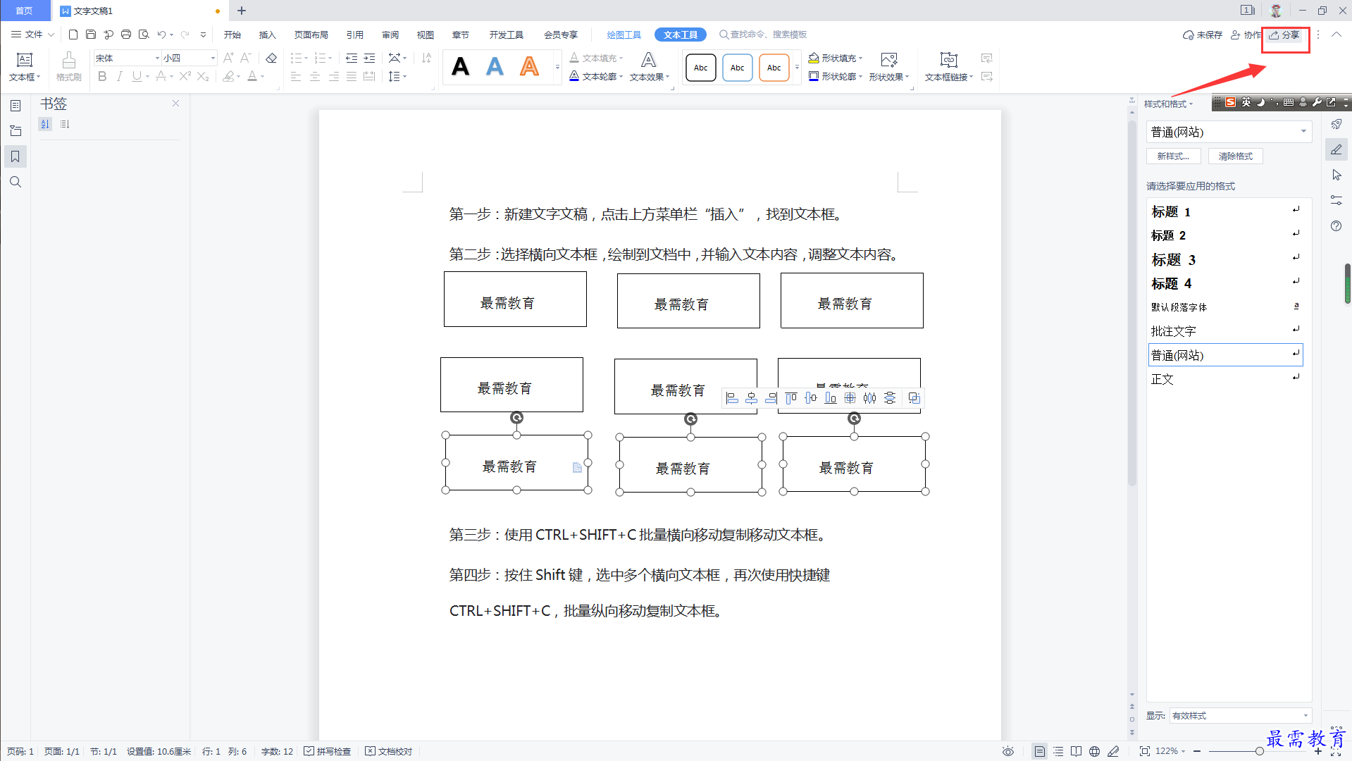This screenshot has height=761, width=1352.
Task: Switch to the 审阅 tab
Action: click(x=390, y=35)
